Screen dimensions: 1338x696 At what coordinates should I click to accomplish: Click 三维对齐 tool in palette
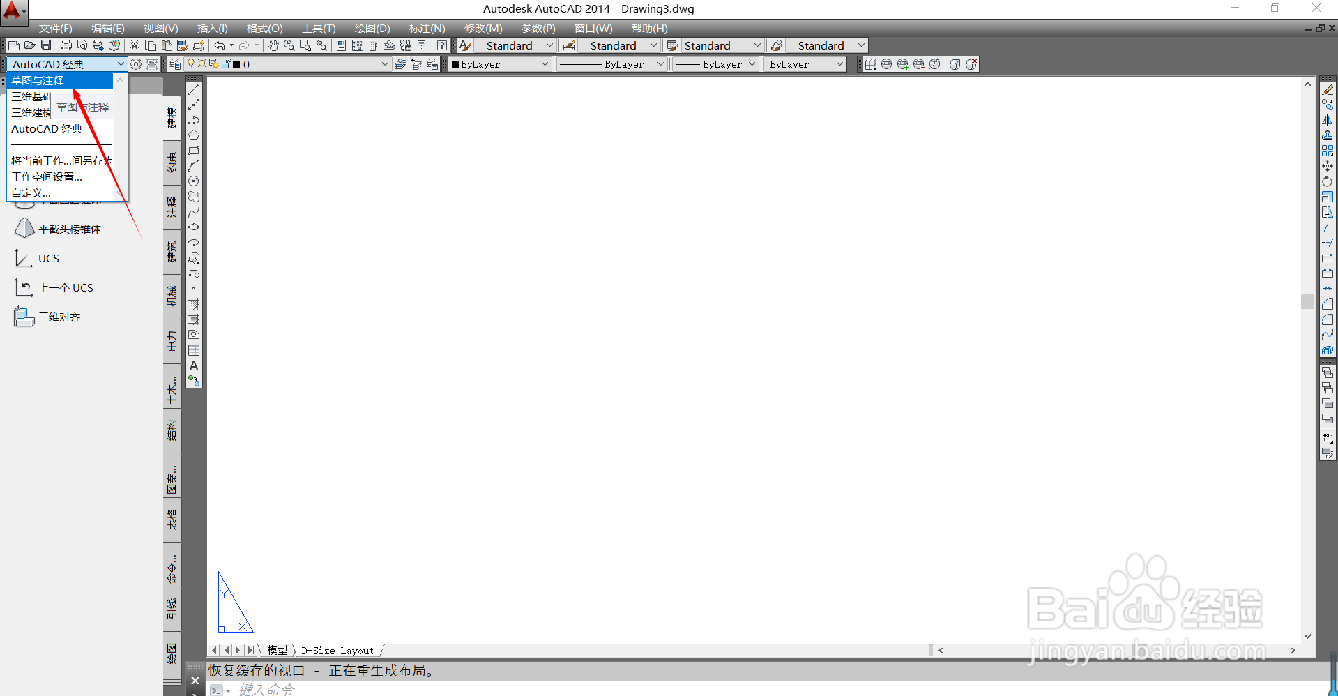[47, 317]
